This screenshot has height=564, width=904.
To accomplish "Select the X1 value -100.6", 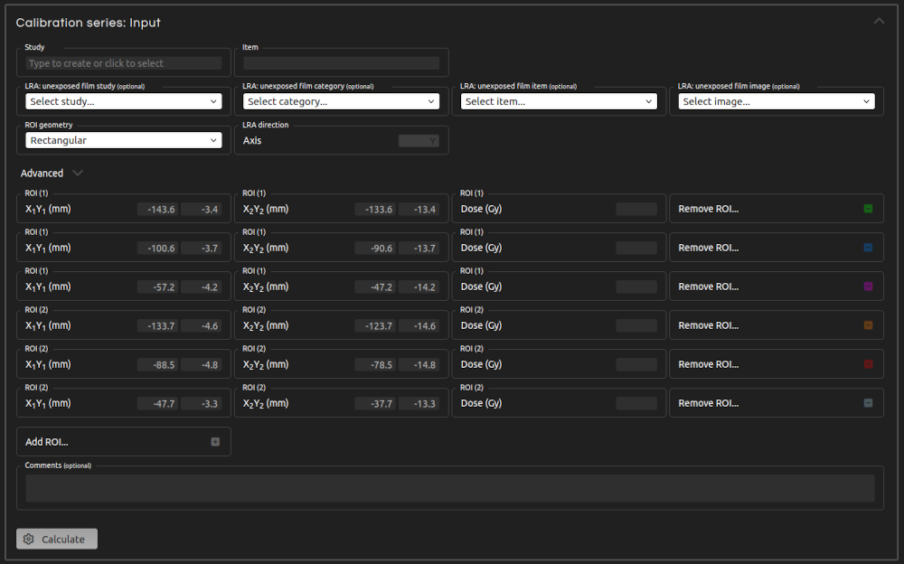I will (x=158, y=248).
